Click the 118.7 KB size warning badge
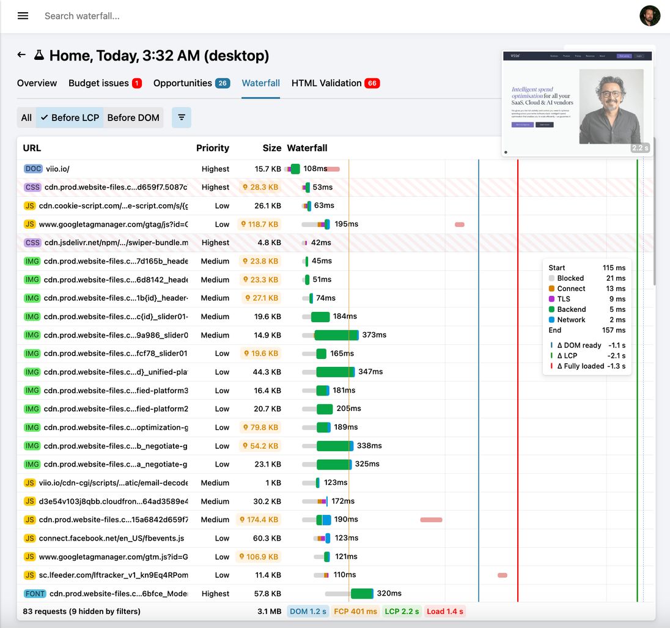The height and width of the screenshot is (628, 670). pyautogui.click(x=259, y=224)
